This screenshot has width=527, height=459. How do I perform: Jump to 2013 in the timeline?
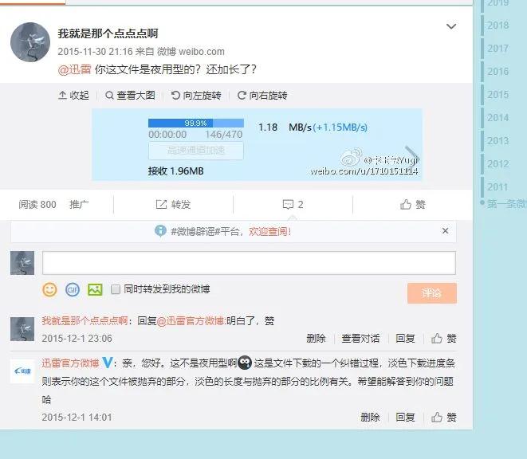coord(498,141)
